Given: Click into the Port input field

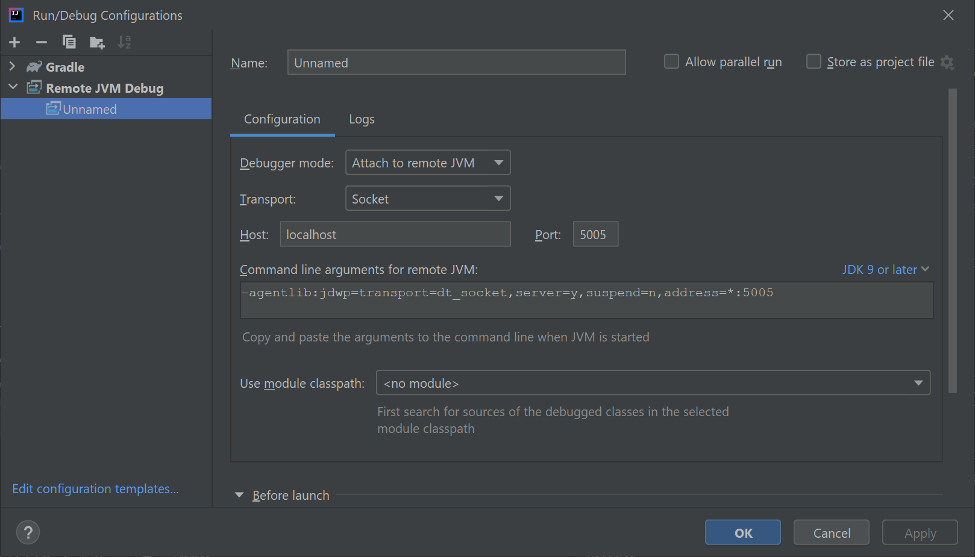Looking at the screenshot, I should coord(595,234).
